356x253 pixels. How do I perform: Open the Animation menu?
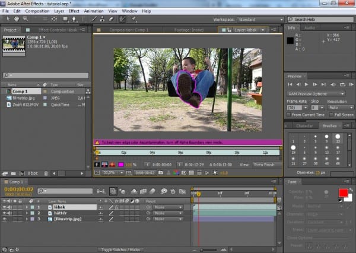tap(95, 11)
